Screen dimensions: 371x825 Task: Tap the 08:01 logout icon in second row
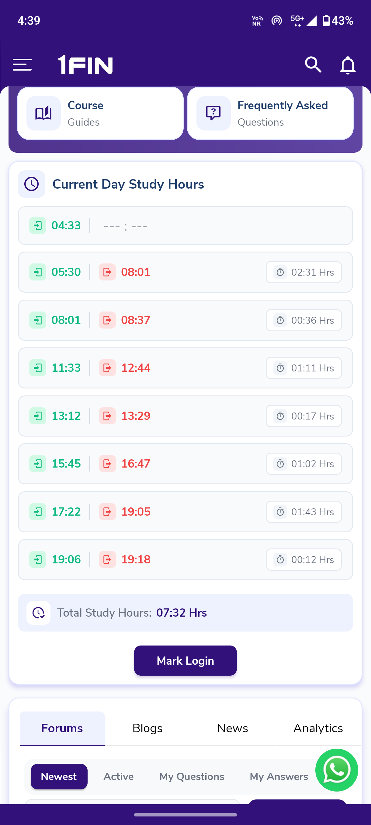(107, 272)
